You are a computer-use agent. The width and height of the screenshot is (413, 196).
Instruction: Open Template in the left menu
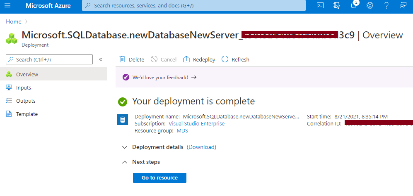tap(27, 114)
